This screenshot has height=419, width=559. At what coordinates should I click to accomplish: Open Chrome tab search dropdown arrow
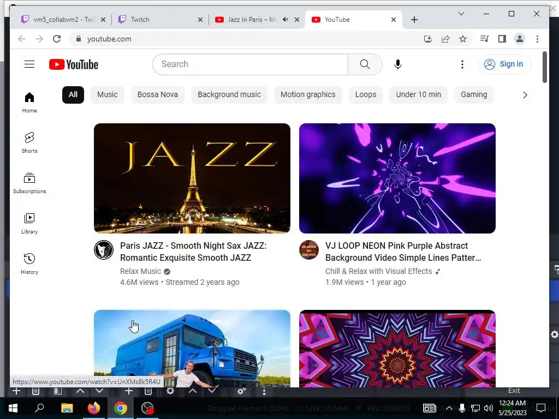pos(461,14)
